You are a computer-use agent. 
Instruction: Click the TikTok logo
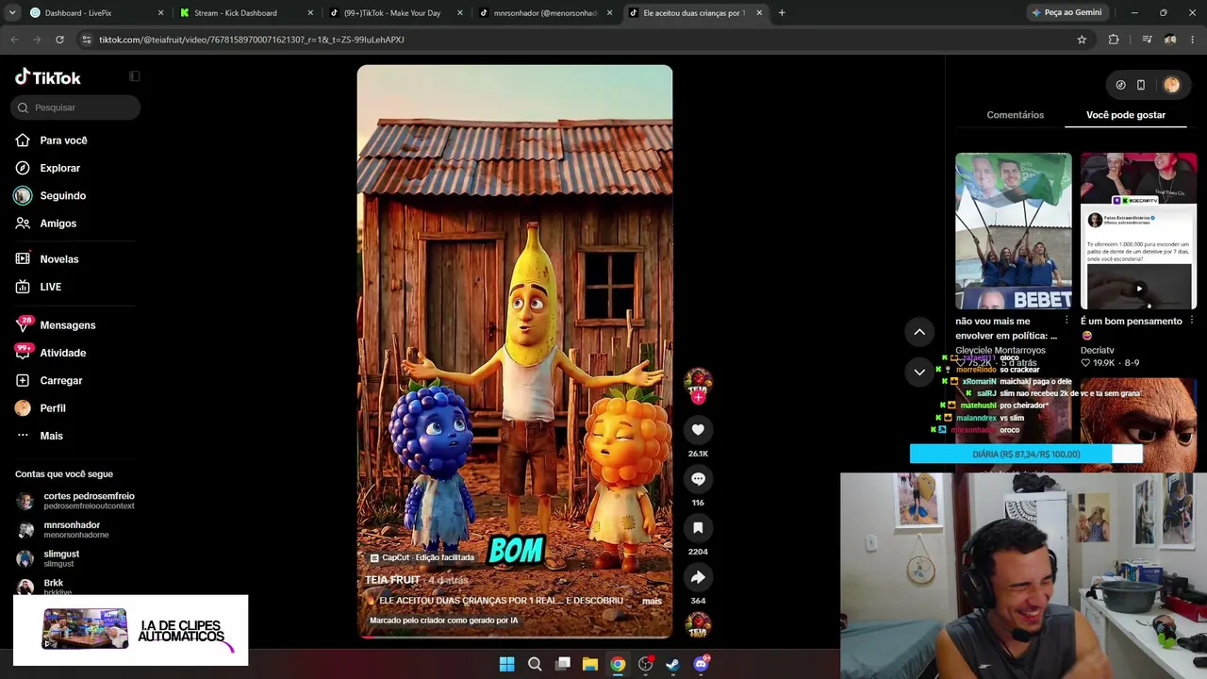48,77
